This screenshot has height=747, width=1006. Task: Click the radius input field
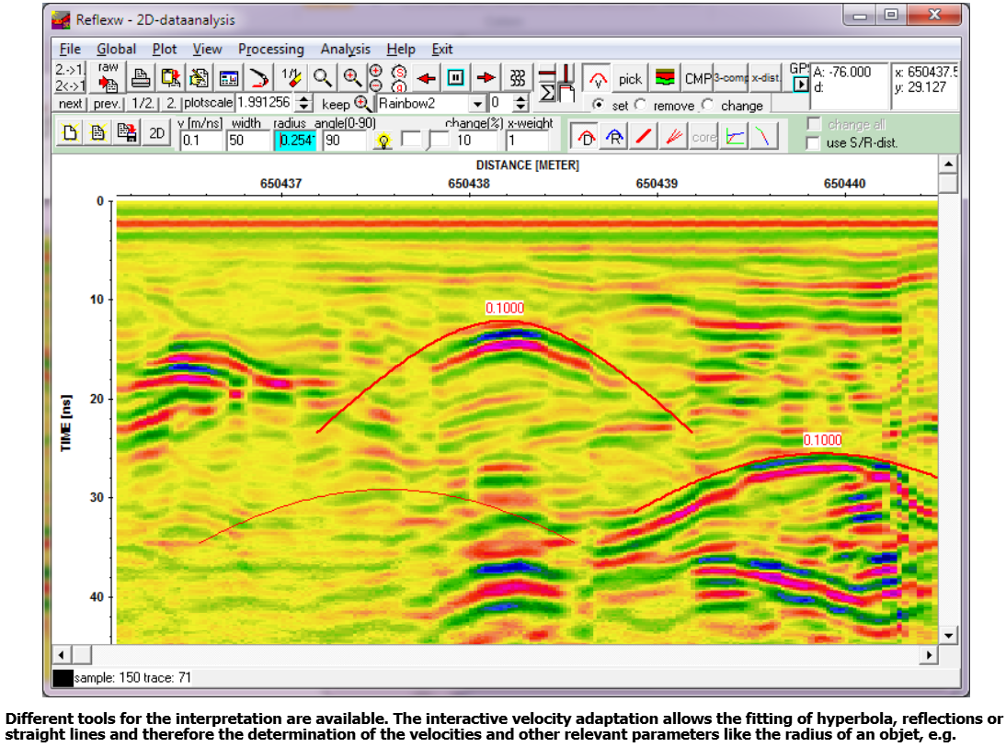294,141
